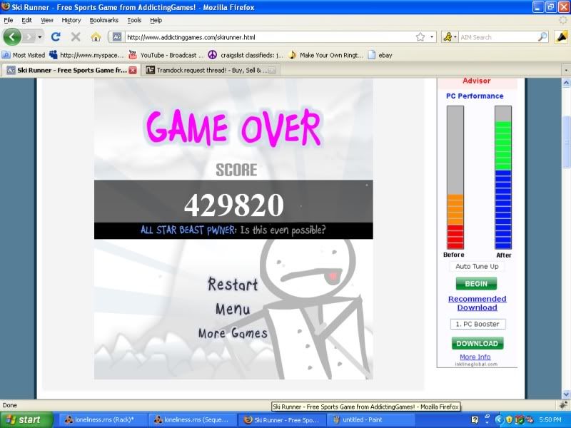Open the craigslist classifieds bookmark
This screenshot has width=571, height=428.
point(245,55)
